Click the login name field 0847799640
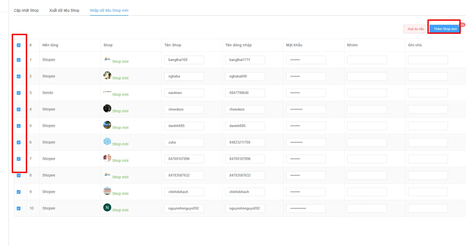 click(245, 93)
